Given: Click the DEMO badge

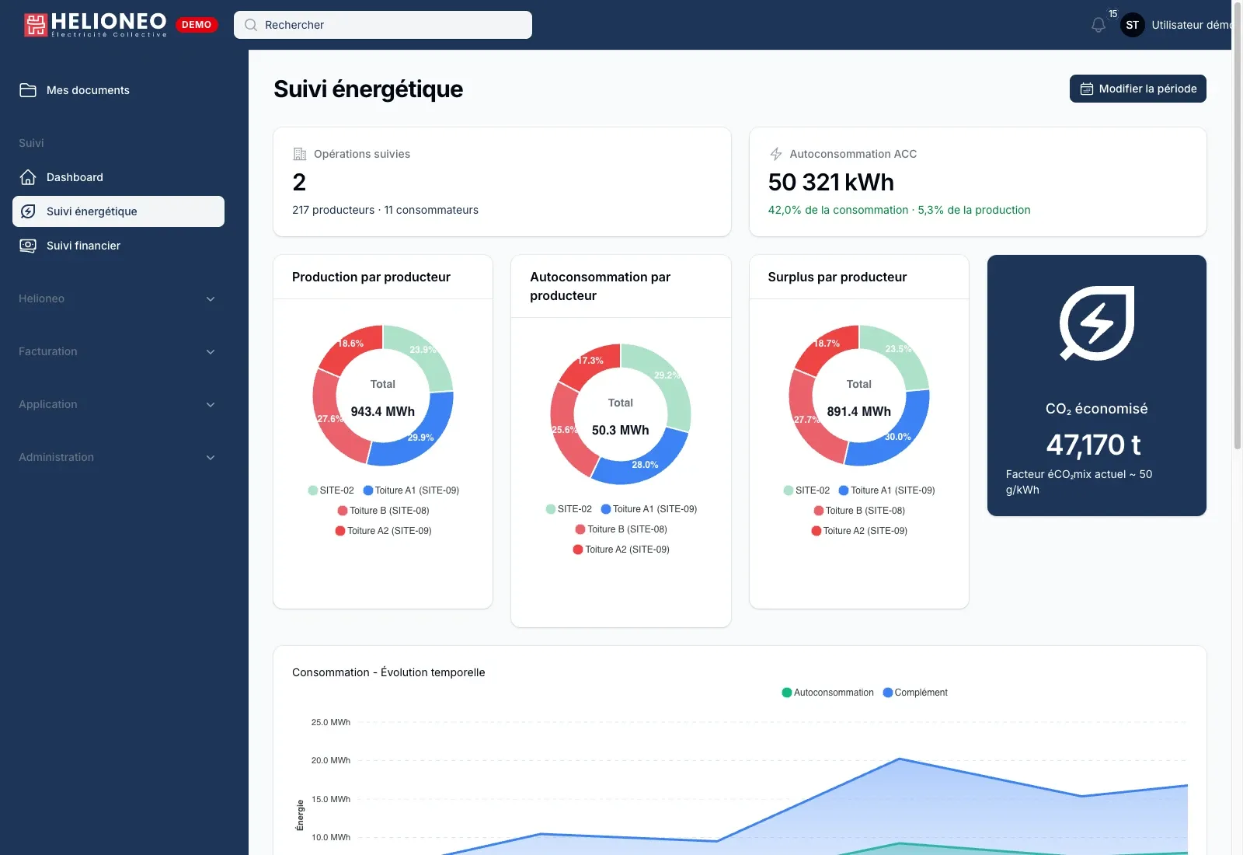Looking at the screenshot, I should [x=197, y=25].
